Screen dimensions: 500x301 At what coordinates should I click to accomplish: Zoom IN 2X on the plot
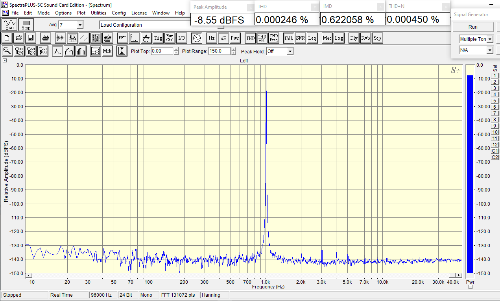[19, 51]
